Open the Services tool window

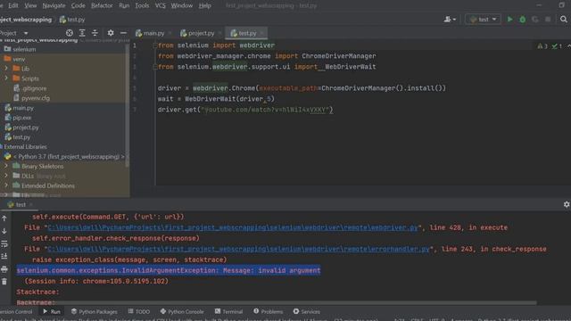(307, 311)
